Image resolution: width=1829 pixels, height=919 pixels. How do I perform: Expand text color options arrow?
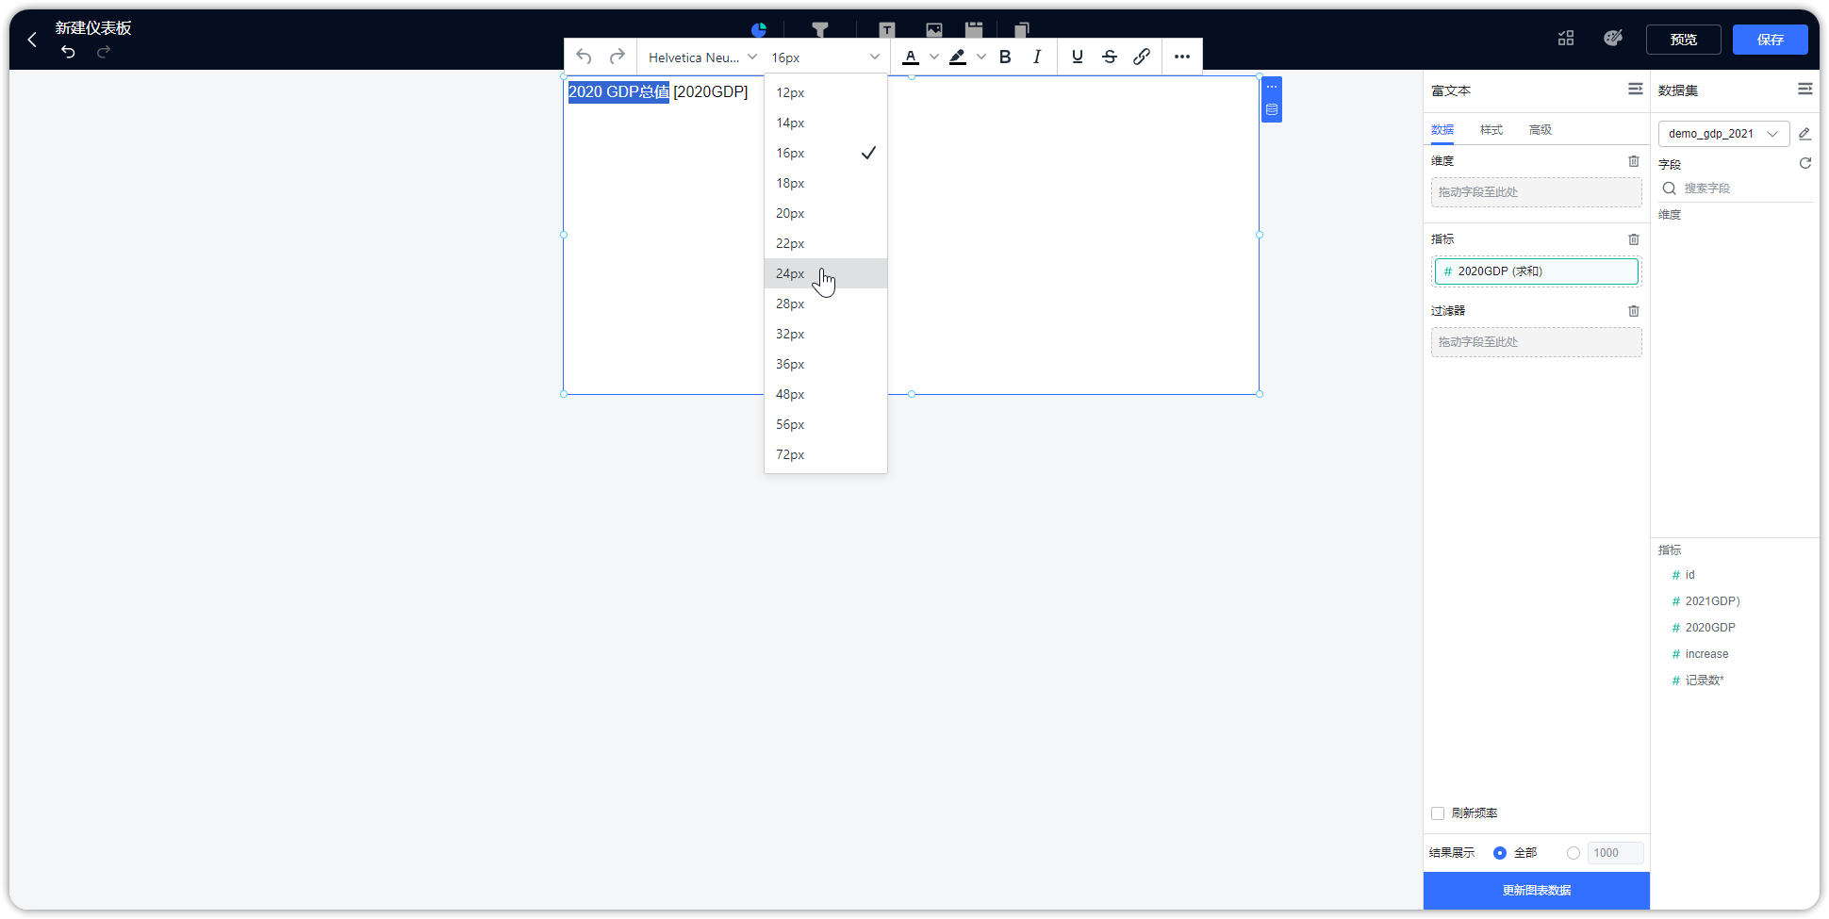(934, 57)
